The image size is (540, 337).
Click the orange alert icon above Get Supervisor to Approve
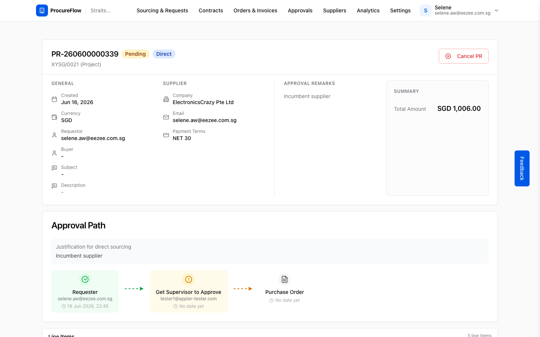[x=189, y=279]
